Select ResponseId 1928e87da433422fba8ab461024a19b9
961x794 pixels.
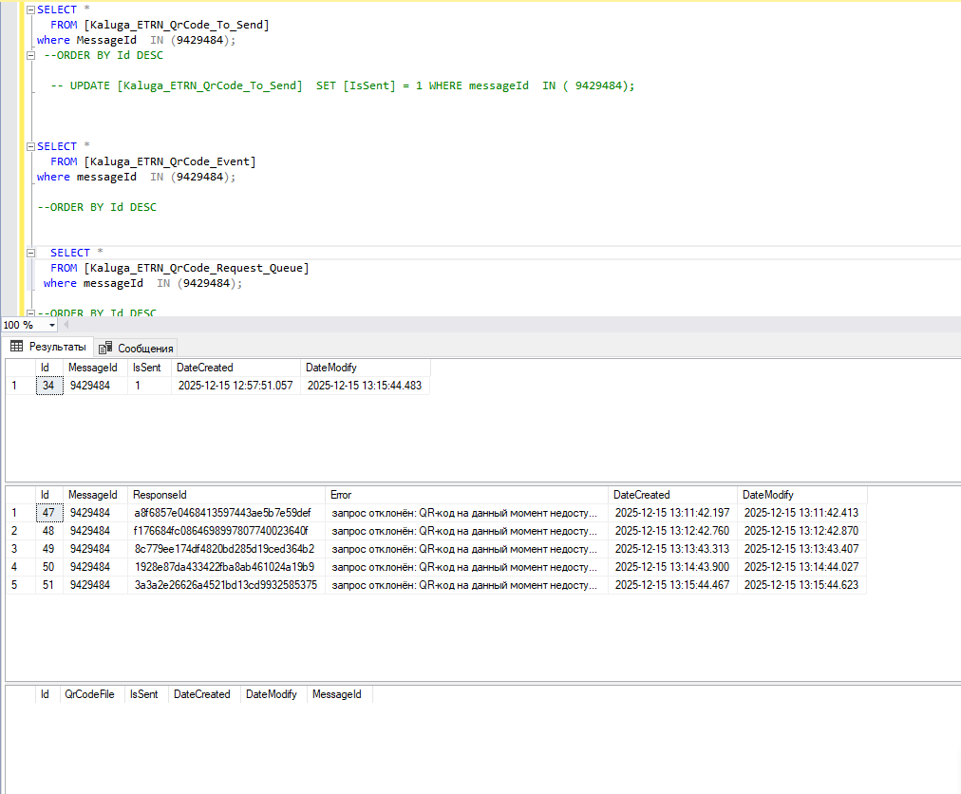coord(226,567)
